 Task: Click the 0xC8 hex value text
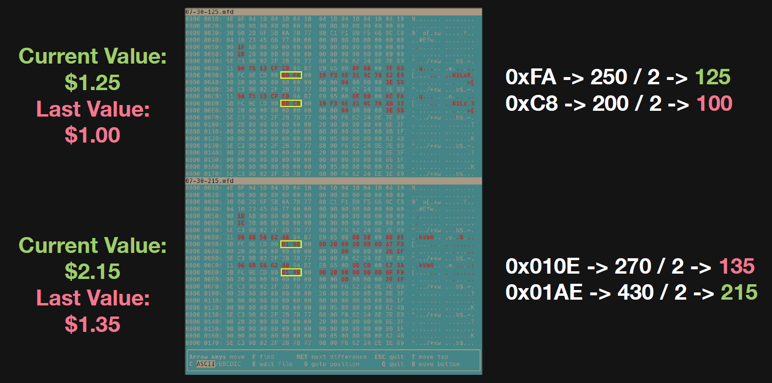532,104
